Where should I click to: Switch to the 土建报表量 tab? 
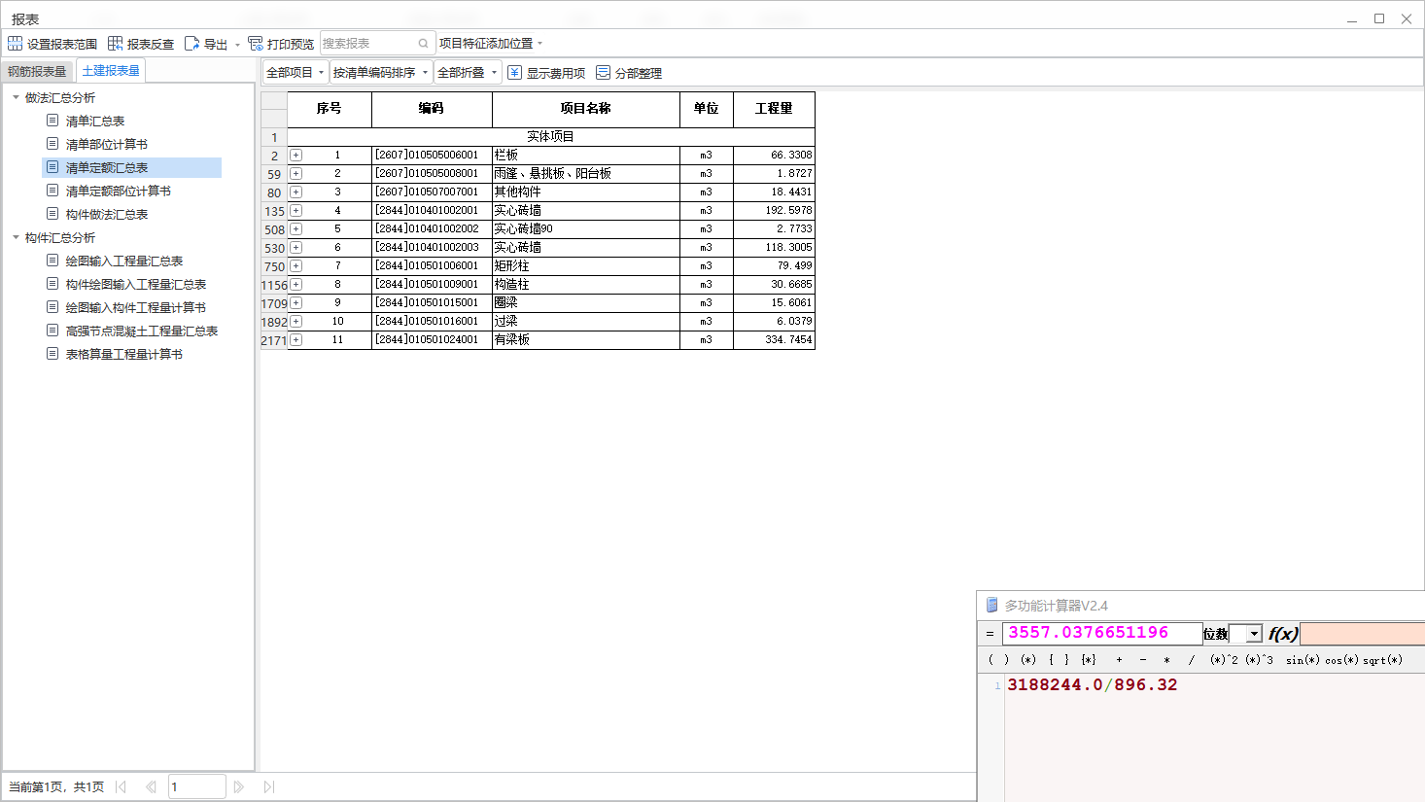[x=111, y=71]
